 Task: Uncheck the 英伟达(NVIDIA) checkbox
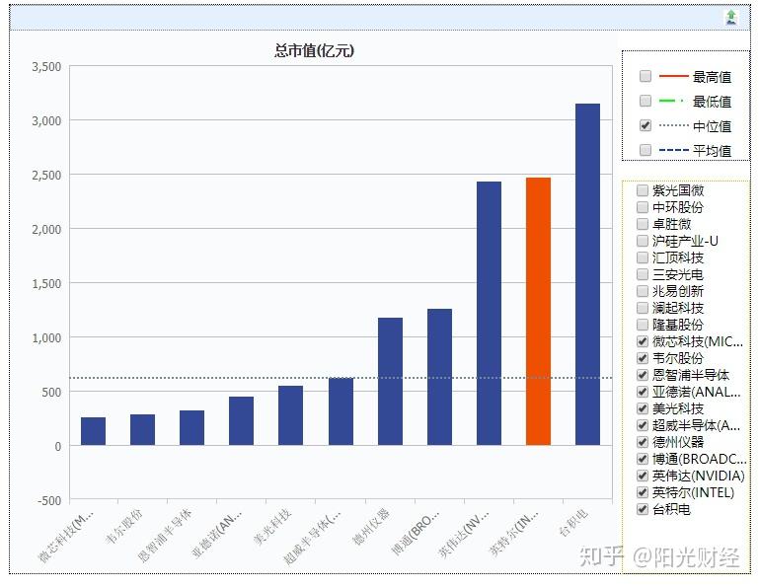click(643, 476)
